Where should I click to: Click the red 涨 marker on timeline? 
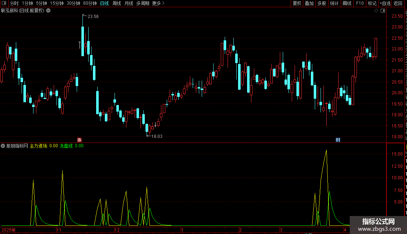(80, 140)
